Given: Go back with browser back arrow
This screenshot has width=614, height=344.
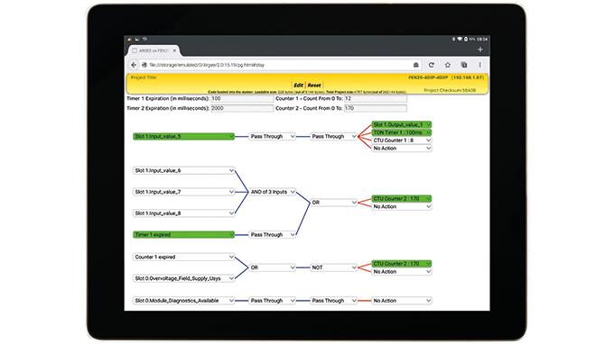Looking at the screenshot, I should coord(134,65).
